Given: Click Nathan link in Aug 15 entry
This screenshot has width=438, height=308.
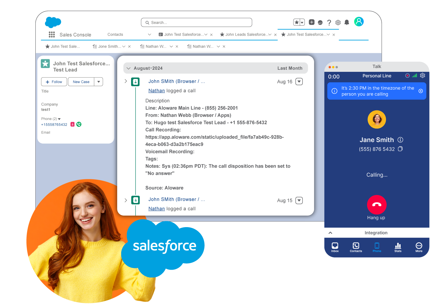Looking at the screenshot, I should 157,209.
